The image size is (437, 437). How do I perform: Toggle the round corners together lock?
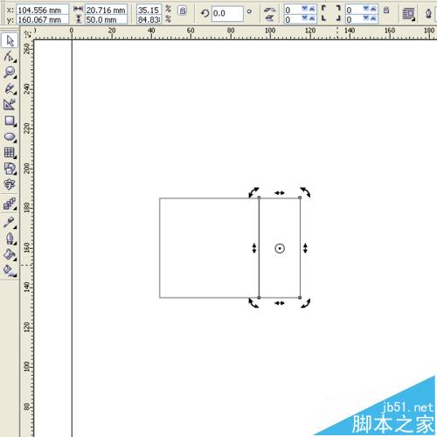386,10
